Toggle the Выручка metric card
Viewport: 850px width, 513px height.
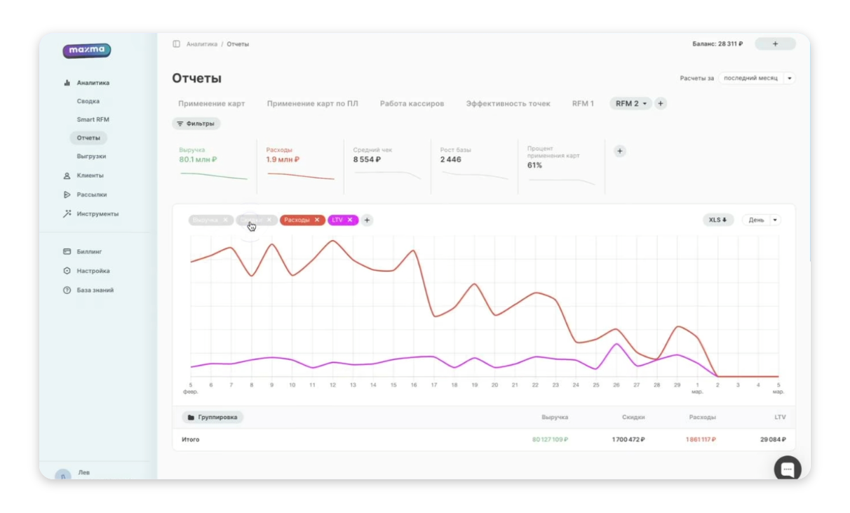point(214,166)
